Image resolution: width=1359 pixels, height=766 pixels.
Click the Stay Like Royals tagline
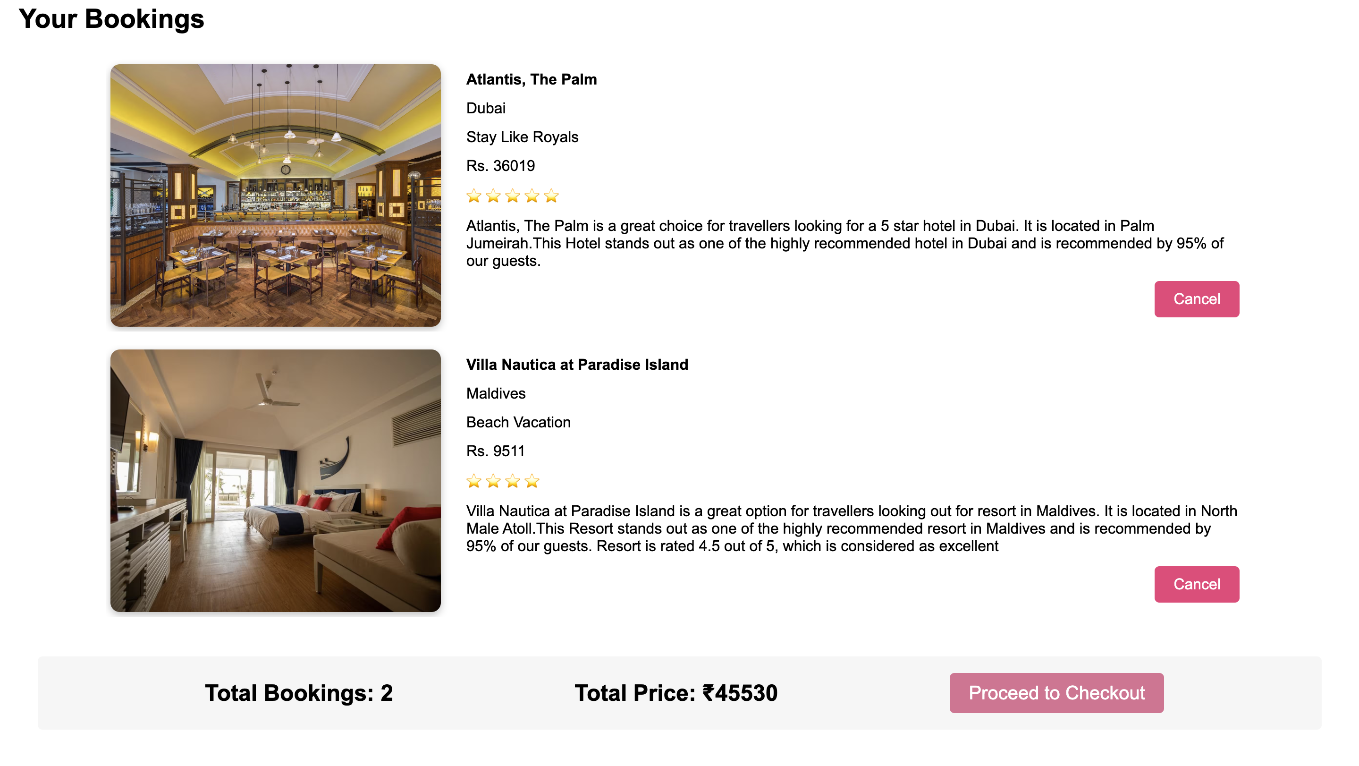[522, 137]
